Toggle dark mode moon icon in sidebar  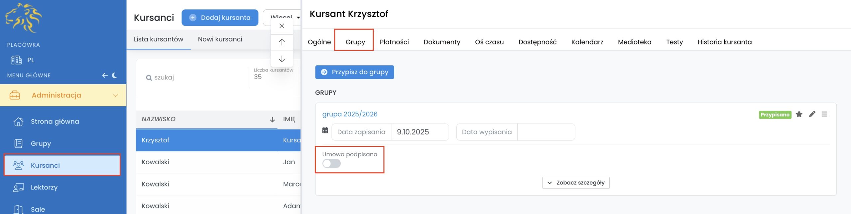click(x=115, y=76)
